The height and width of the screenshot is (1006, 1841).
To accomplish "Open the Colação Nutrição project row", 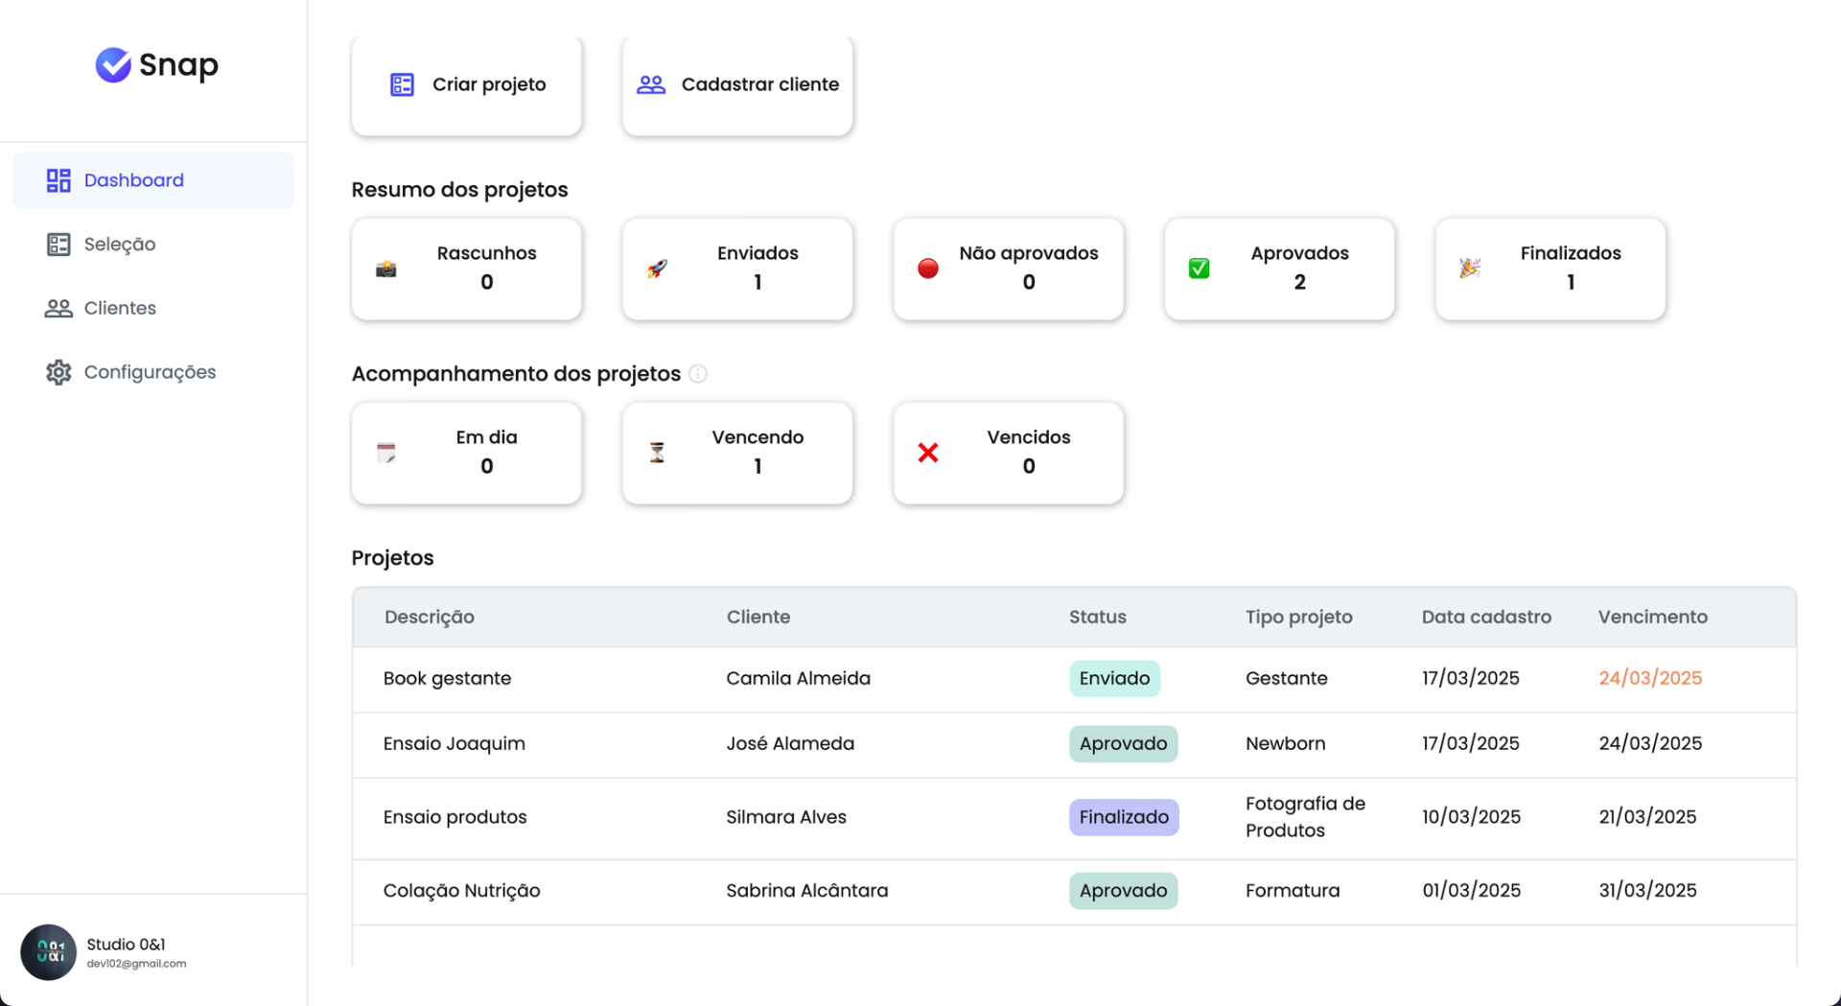I will click(1074, 892).
